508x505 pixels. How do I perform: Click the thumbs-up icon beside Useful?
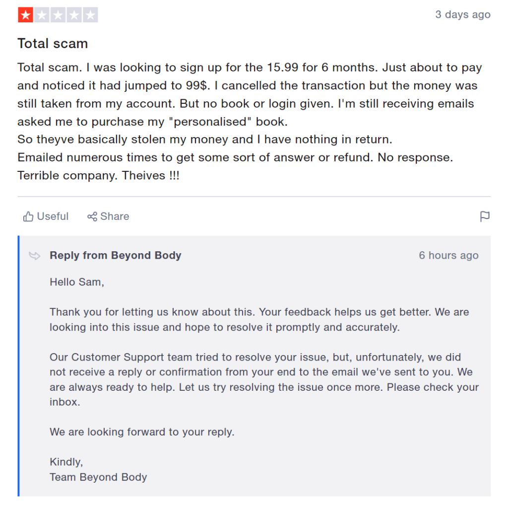[28, 216]
